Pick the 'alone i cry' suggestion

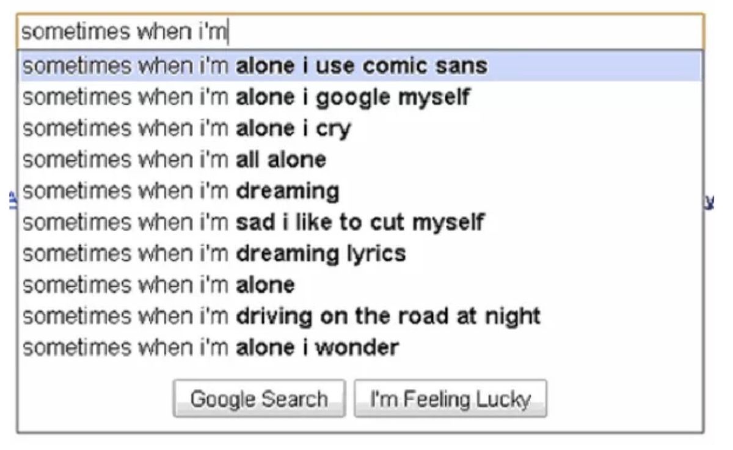click(360, 128)
